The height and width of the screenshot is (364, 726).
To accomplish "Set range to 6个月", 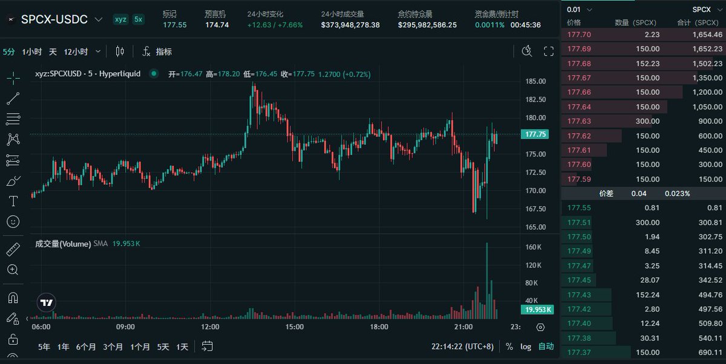I will coord(86,346).
